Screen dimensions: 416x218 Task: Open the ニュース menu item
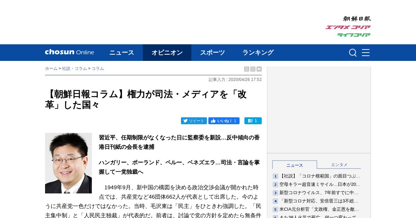pos(122,53)
